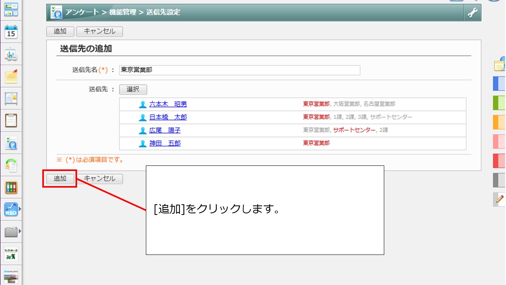This screenshot has height=285, width=506.
Task: Open the yellow sticky note icon in left sidebar
Action: coord(11,76)
